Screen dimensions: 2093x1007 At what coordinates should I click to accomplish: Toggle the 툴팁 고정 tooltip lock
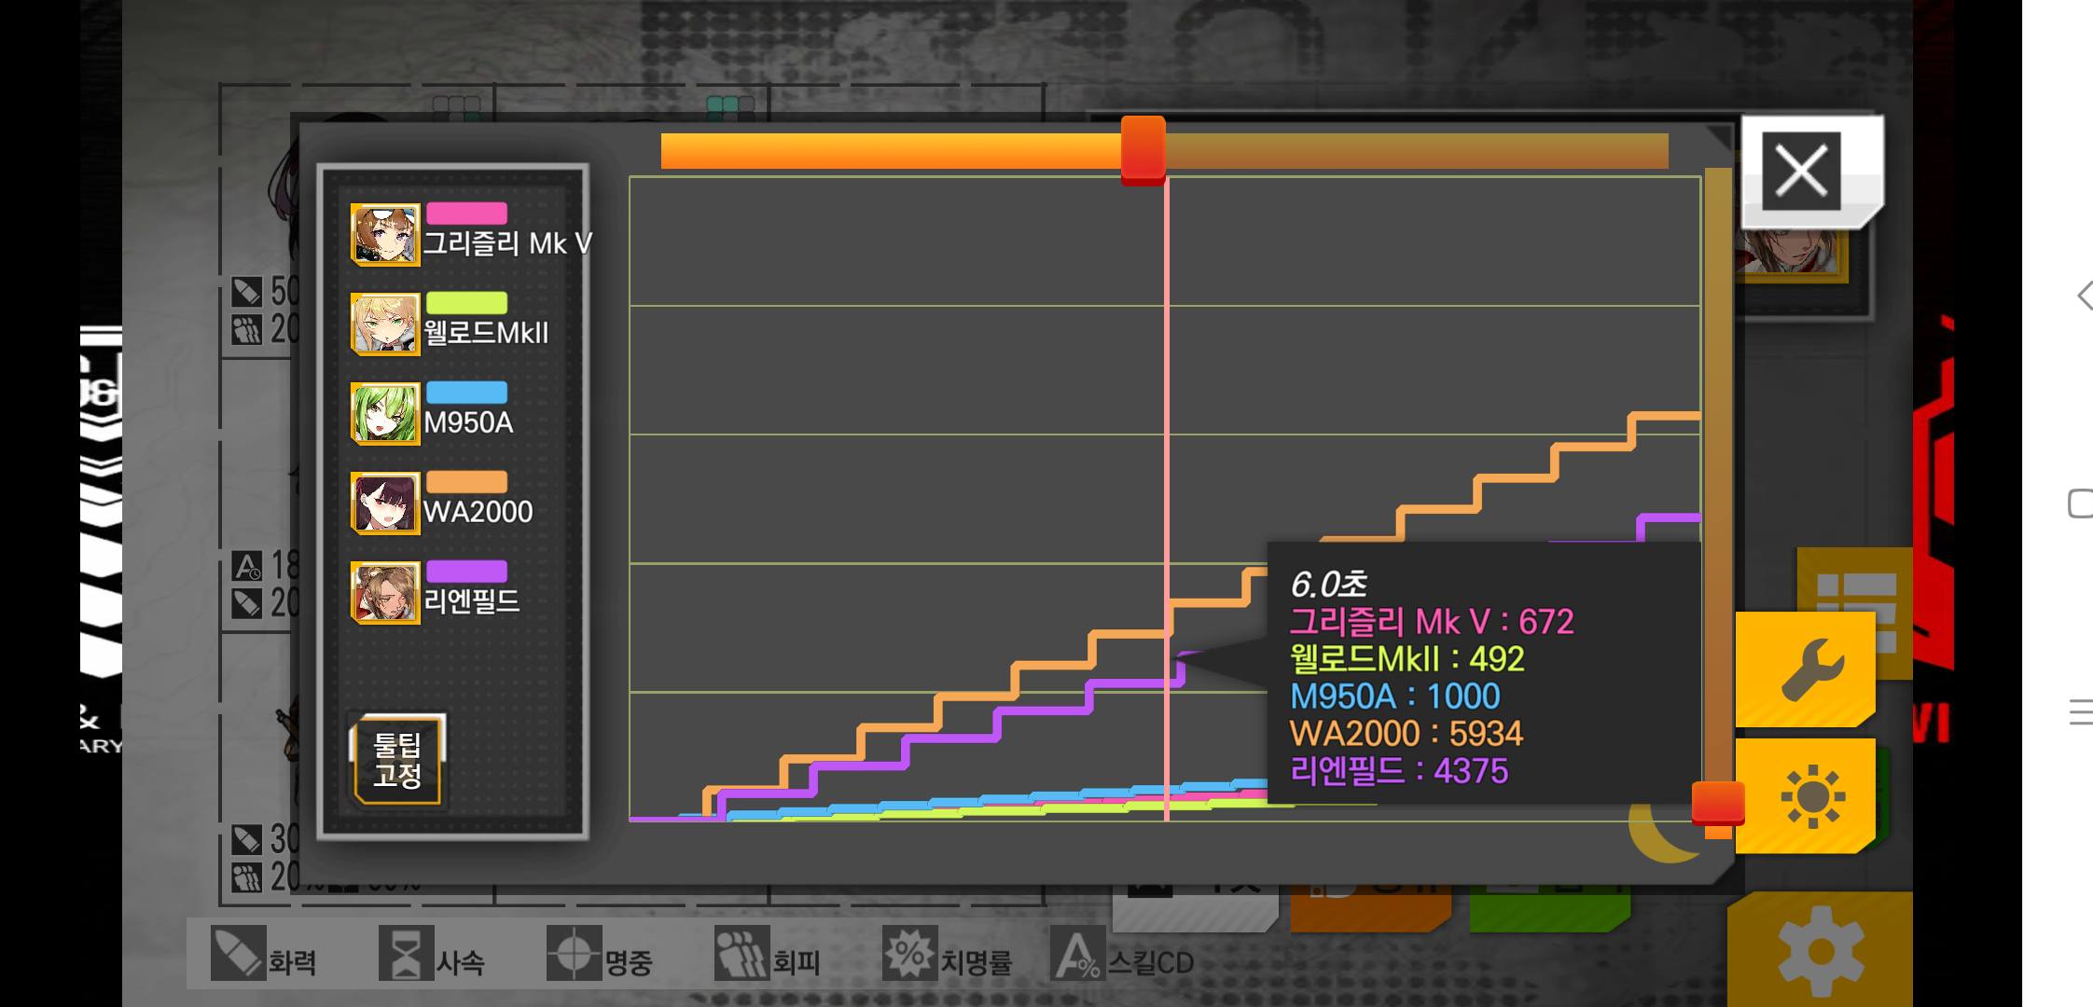[x=397, y=760]
